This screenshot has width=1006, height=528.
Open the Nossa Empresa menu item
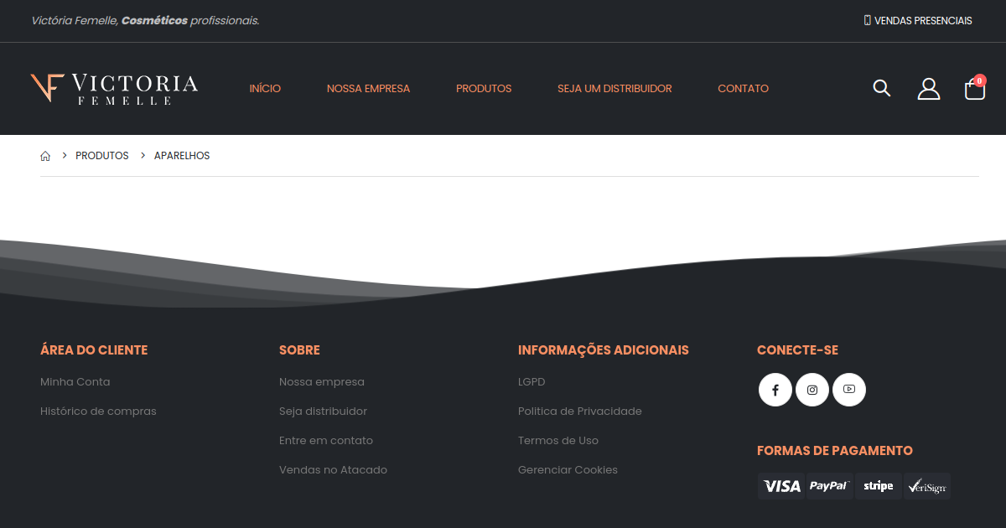[368, 89]
